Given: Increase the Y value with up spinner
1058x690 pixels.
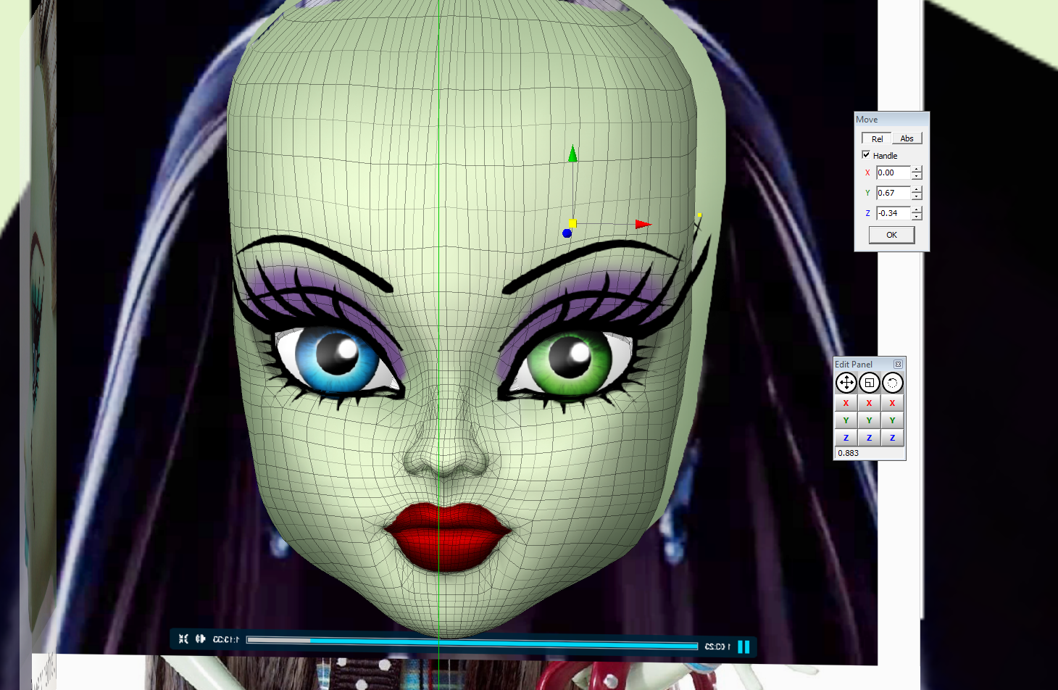Looking at the screenshot, I should point(917,190).
